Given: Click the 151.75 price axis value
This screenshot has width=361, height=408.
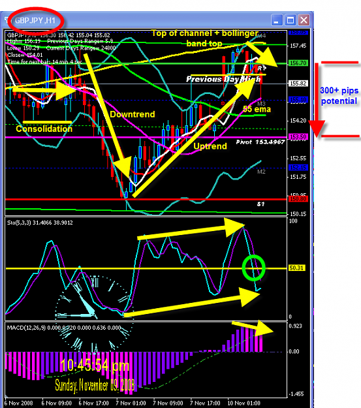Looking at the screenshot, I should (x=298, y=177).
